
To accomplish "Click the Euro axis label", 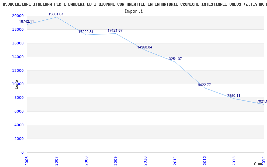I will tap(16, 85).
